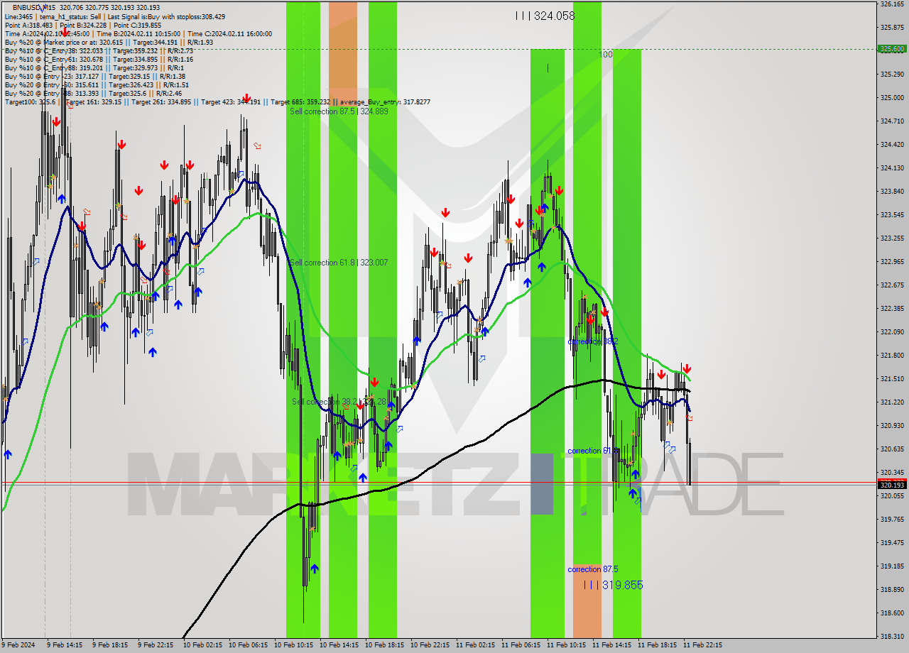Click 319.765 on the price axis

point(892,520)
